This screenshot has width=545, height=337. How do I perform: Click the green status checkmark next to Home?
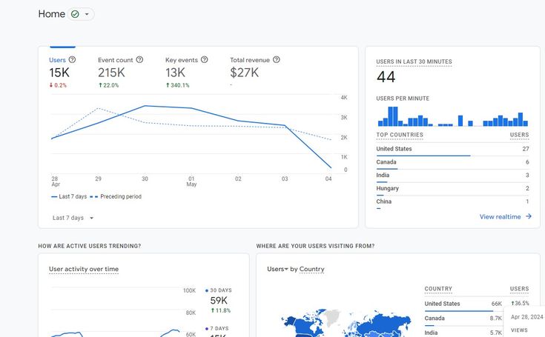point(75,14)
